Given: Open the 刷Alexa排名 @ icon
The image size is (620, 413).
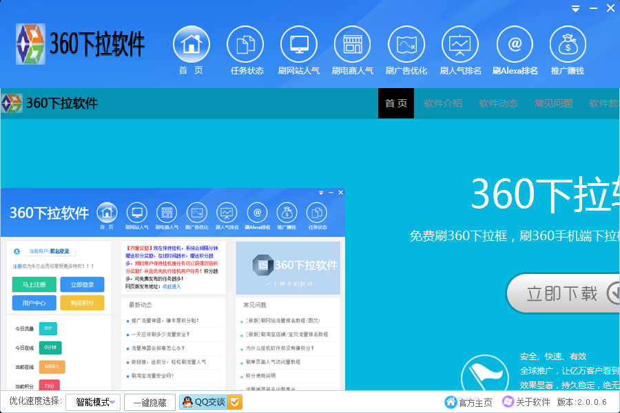Looking at the screenshot, I should coord(514,43).
